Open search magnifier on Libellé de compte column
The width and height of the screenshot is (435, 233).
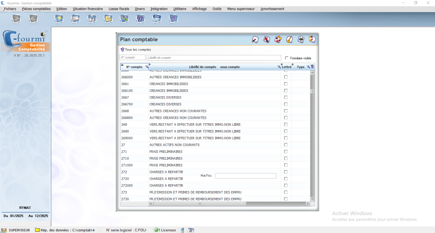tap(279, 67)
